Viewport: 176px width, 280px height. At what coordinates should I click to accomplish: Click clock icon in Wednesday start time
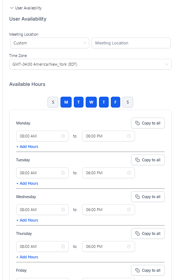click(63, 210)
